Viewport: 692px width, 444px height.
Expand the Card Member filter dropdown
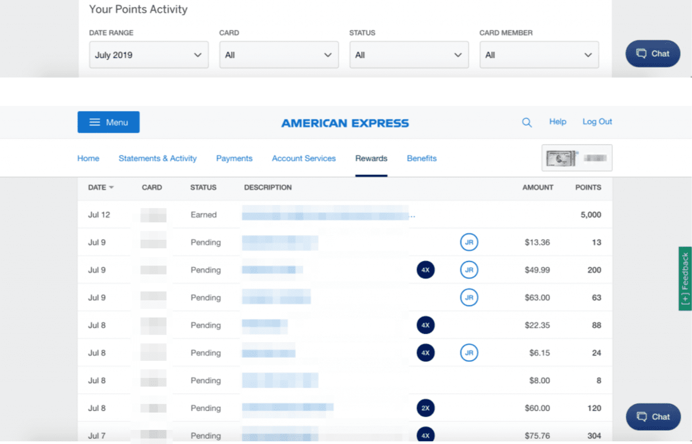tap(539, 55)
